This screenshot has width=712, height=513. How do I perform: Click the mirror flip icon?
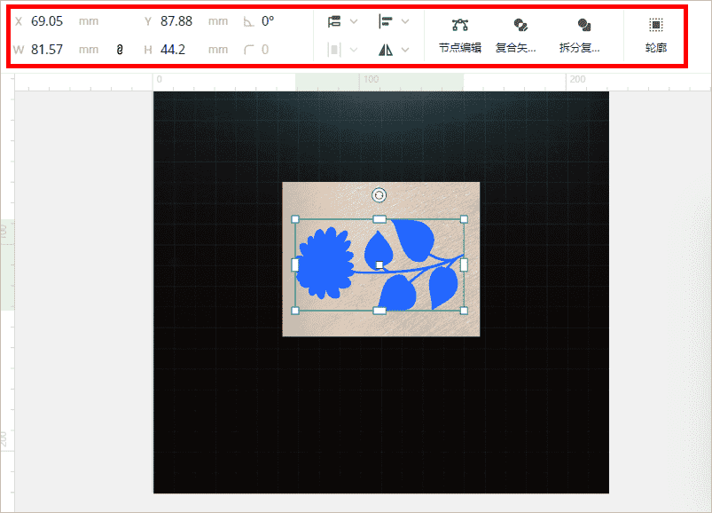pos(386,50)
